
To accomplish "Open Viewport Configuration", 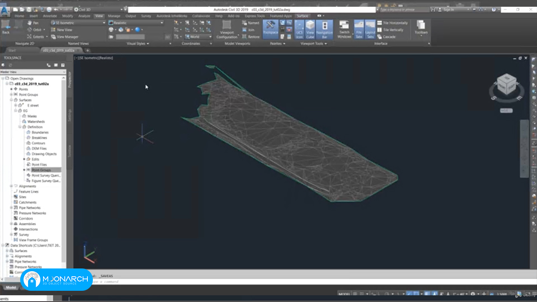I will [227, 30].
